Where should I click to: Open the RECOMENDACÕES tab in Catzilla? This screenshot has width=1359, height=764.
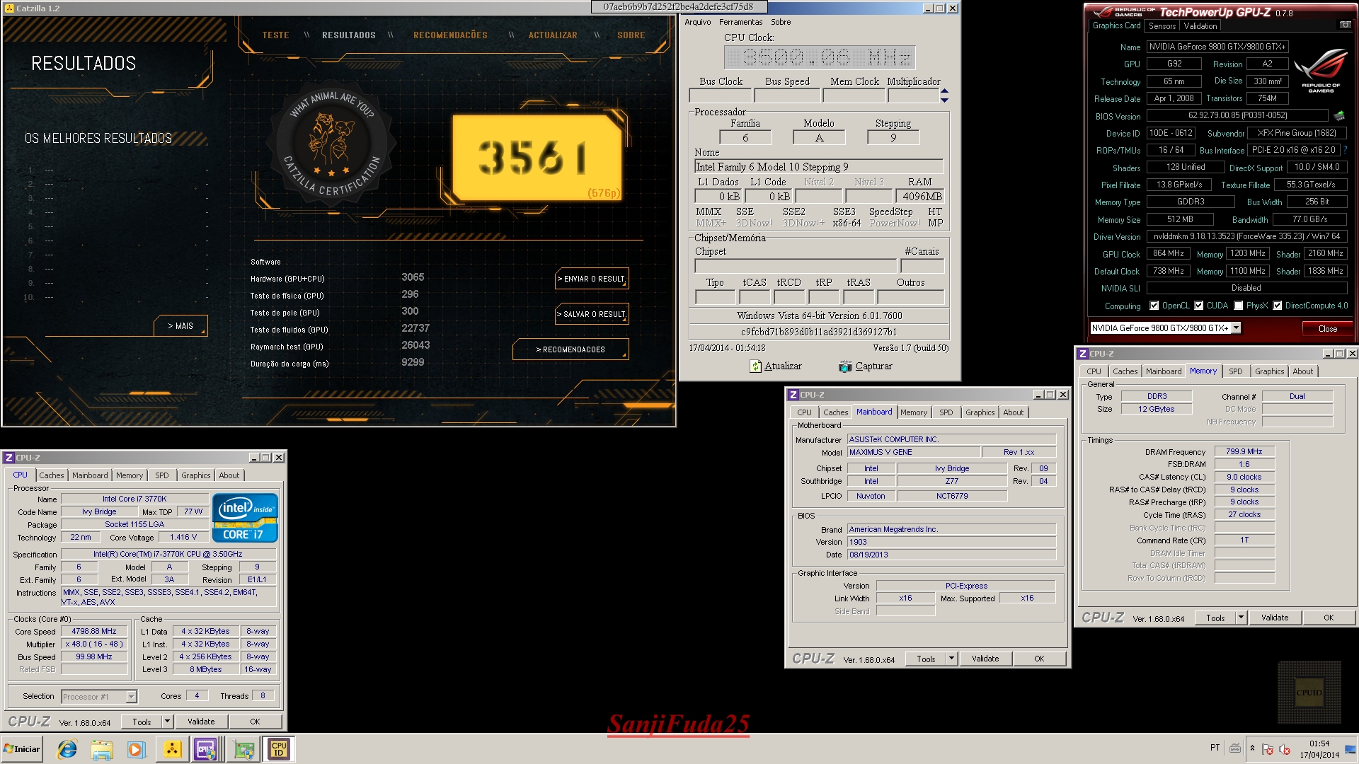[450, 35]
